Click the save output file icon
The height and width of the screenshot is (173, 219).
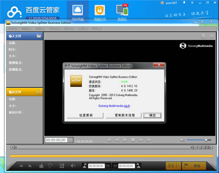(39, 92)
